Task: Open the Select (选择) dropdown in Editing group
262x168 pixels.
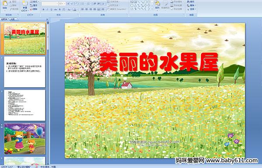Action: (191, 9)
